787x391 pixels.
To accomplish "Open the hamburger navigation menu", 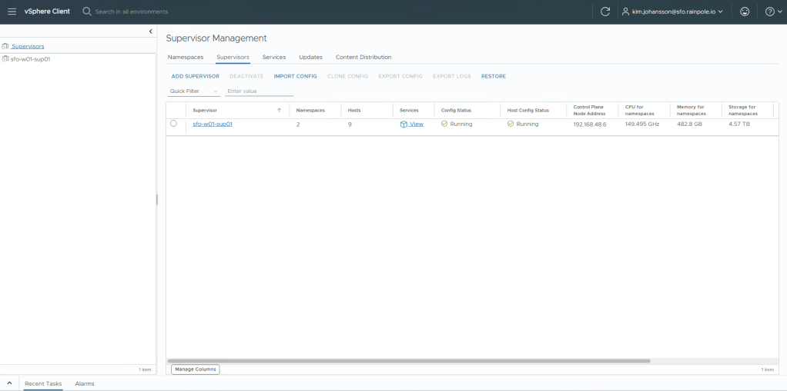I will pyautogui.click(x=12, y=12).
